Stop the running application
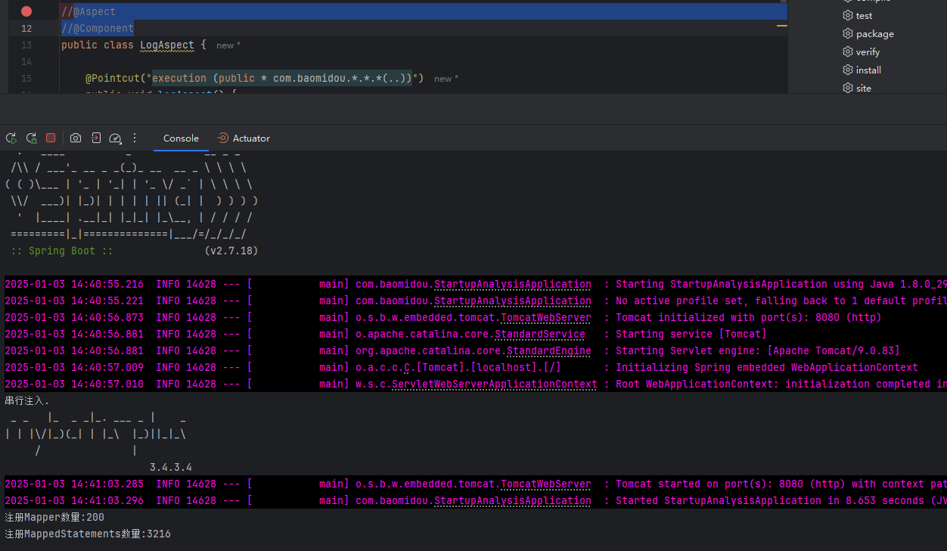The image size is (947, 551). pos(51,139)
